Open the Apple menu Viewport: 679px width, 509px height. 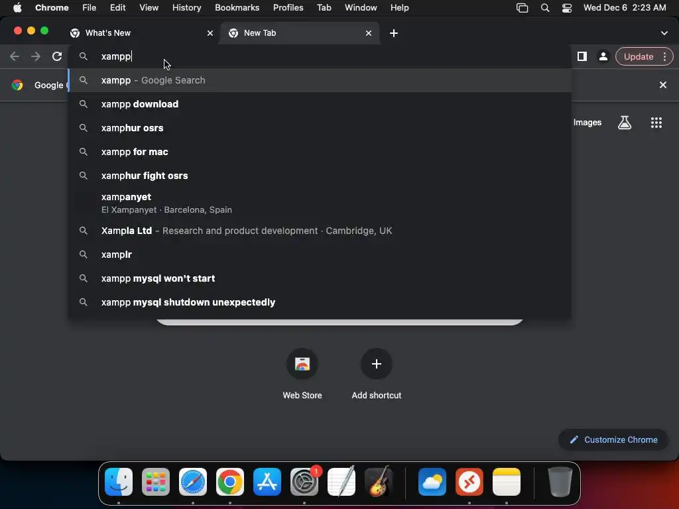tap(17, 8)
